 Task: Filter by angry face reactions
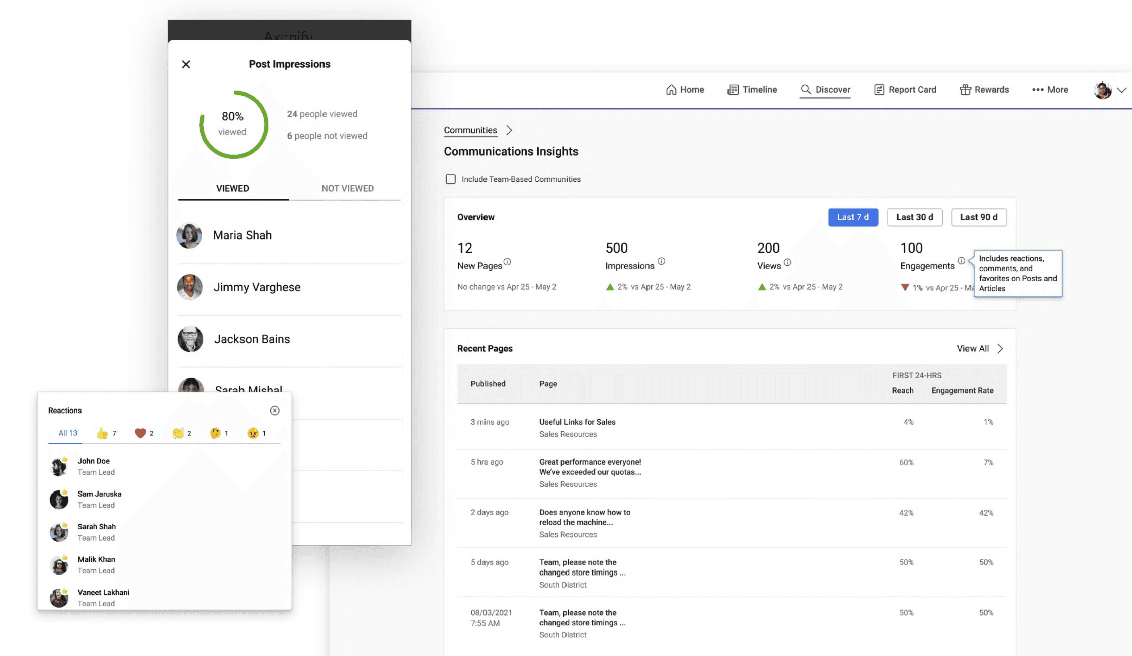(257, 433)
